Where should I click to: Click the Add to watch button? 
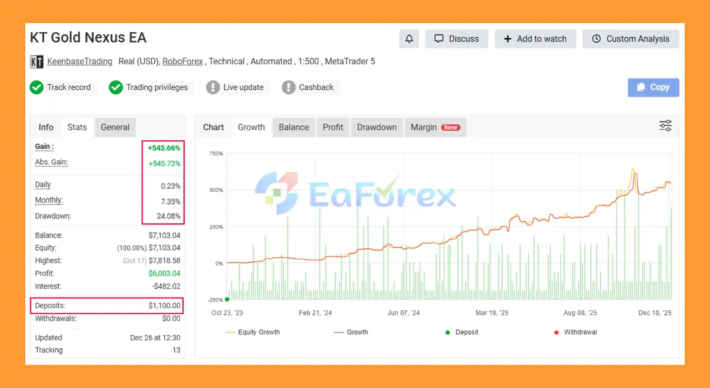(535, 39)
